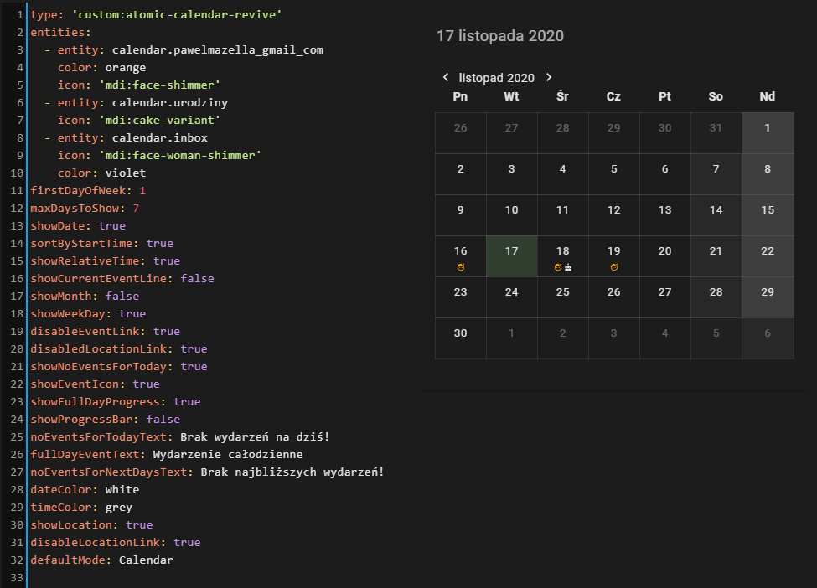Click the Nd weekday column header
Viewport: 817px width, 588px height.
point(767,96)
